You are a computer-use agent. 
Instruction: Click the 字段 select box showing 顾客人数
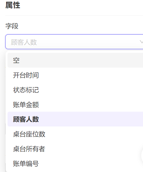[74, 42]
